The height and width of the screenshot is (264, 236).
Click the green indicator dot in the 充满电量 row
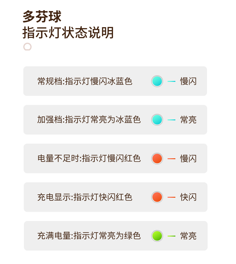pos(157,236)
